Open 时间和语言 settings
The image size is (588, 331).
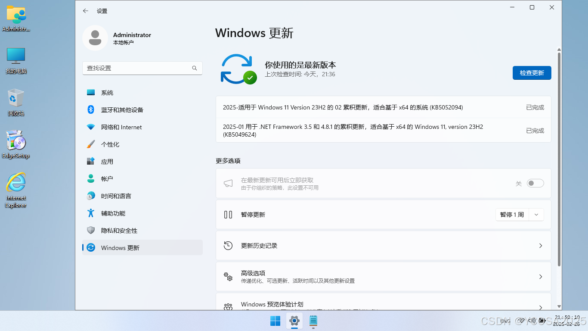tap(142, 196)
